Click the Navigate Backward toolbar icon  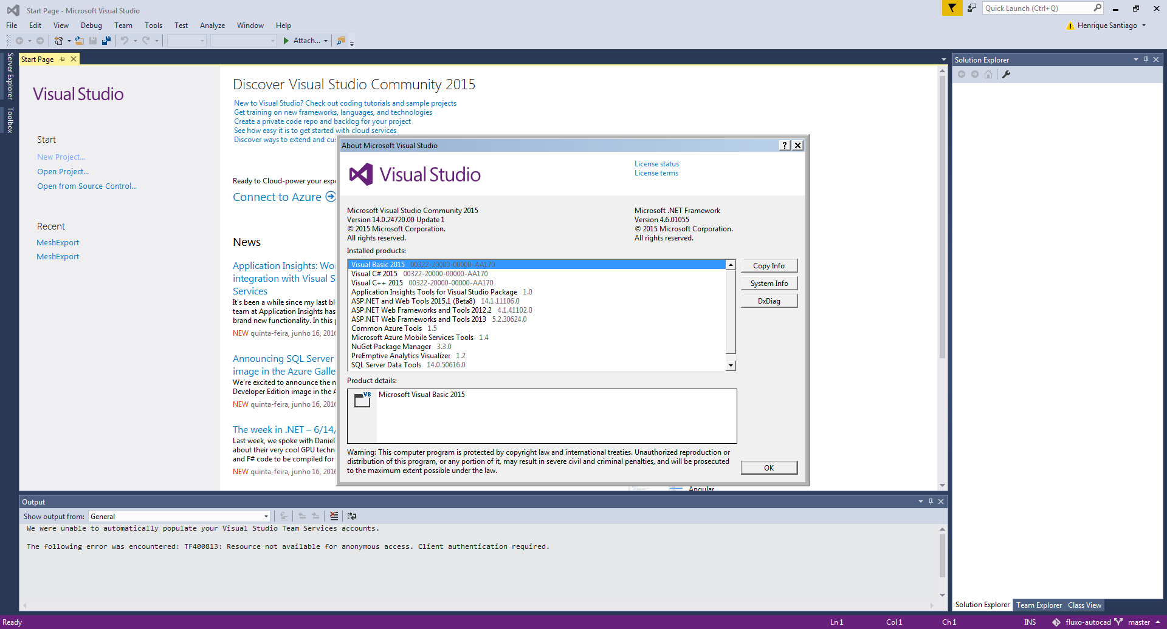[19, 41]
